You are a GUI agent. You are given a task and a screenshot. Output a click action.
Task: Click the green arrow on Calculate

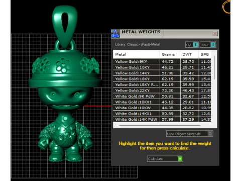[x=180, y=159]
